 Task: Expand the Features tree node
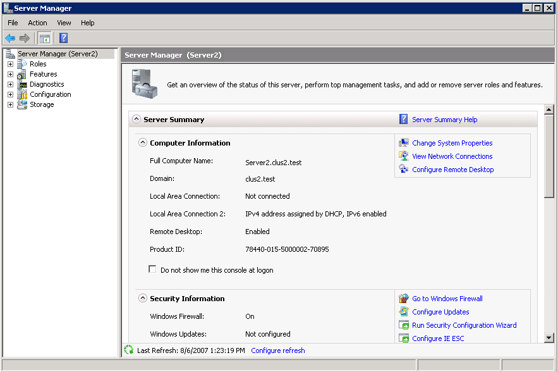pos(10,74)
